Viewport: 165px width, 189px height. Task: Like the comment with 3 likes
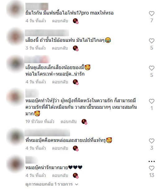152,141
